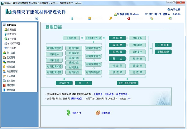Open the 《帮助说明》 help link

[76, 99]
